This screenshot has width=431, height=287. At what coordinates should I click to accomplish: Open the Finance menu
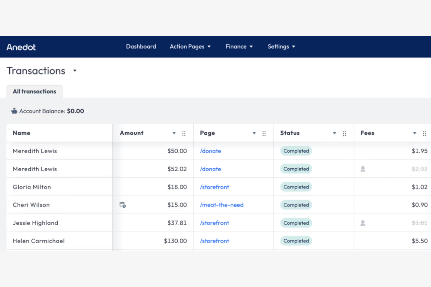pyautogui.click(x=239, y=47)
